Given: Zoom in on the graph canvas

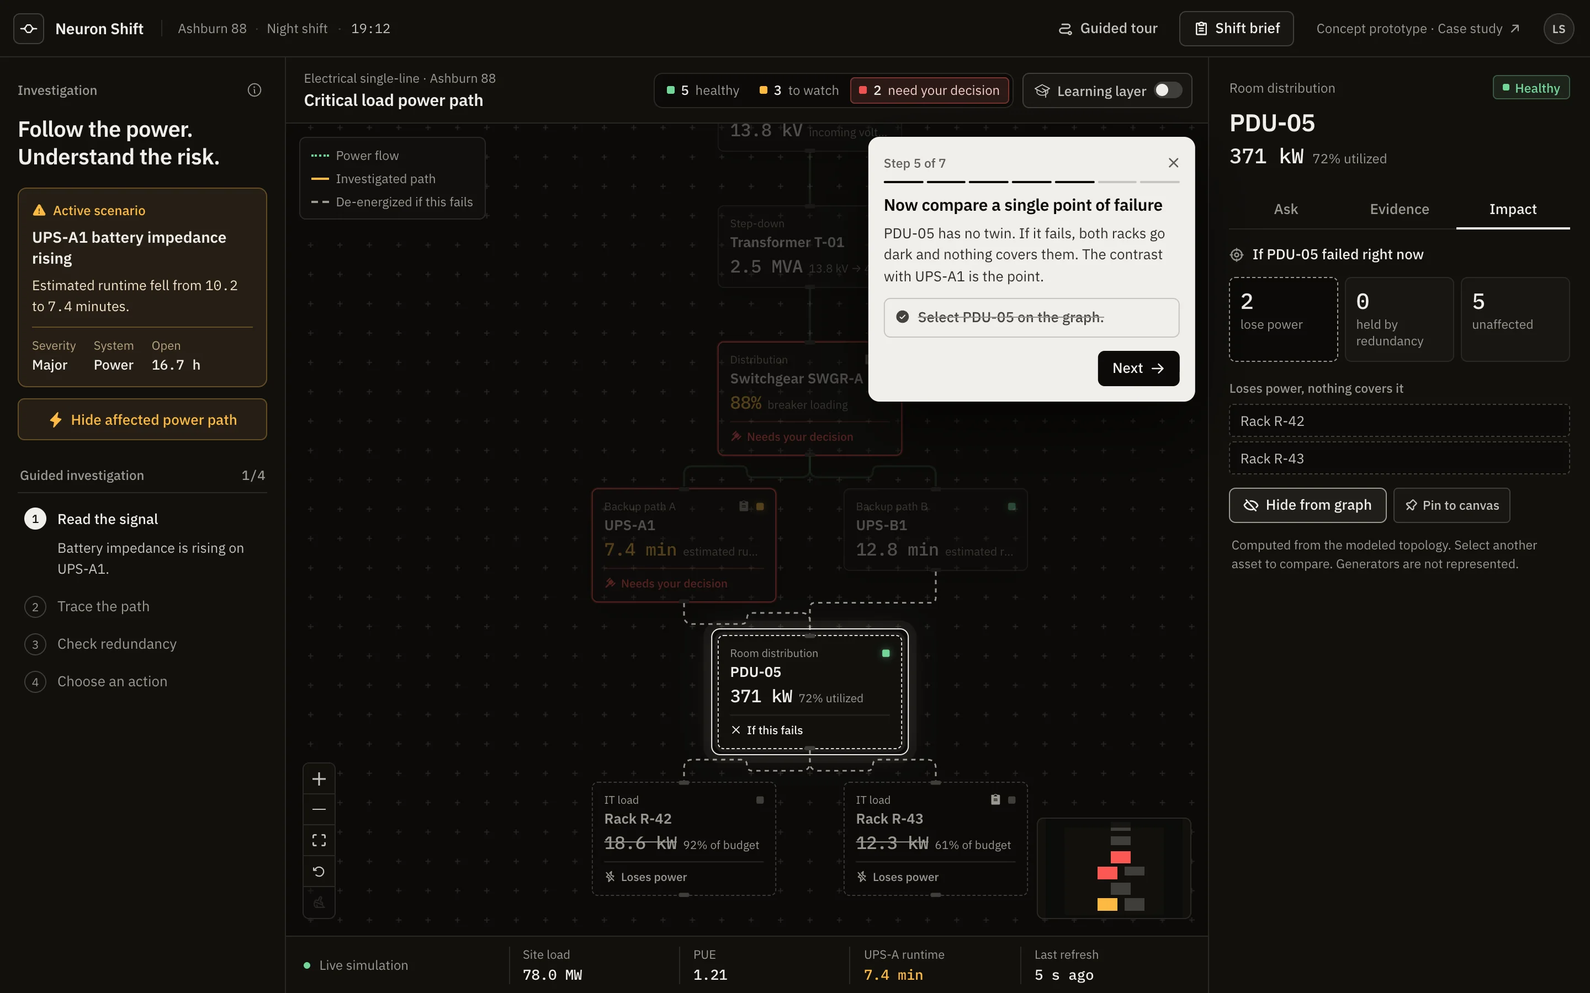Looking at the screenshot, I should (319, 779).
